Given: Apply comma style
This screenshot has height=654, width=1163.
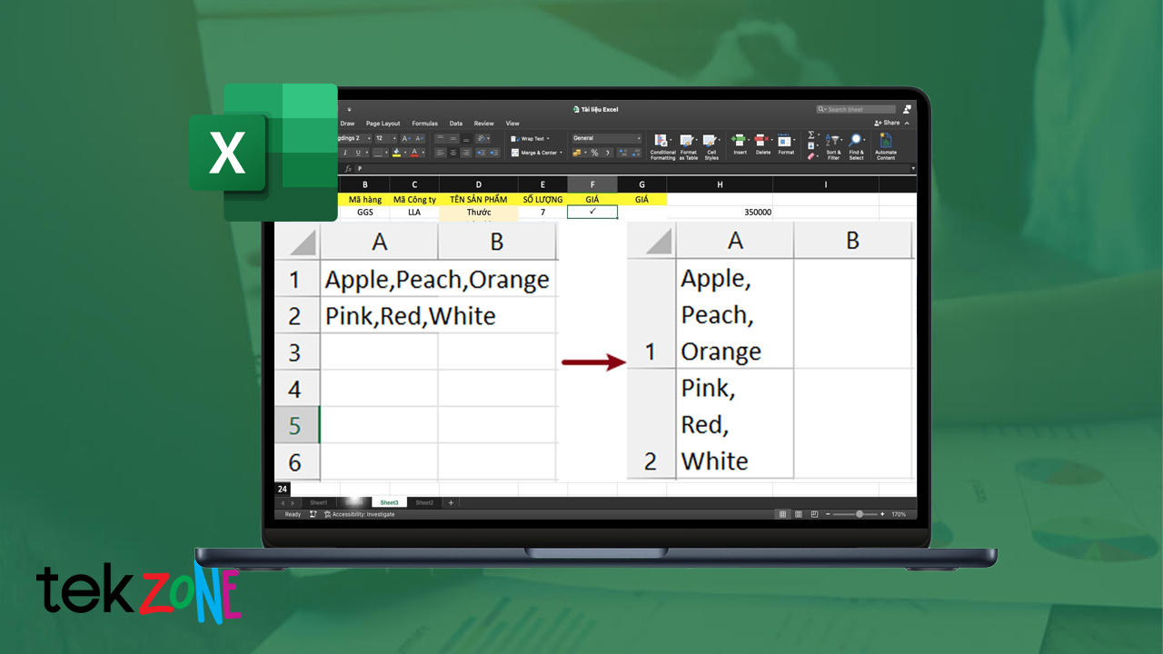Looking at the screenshot, I should 607,153.
